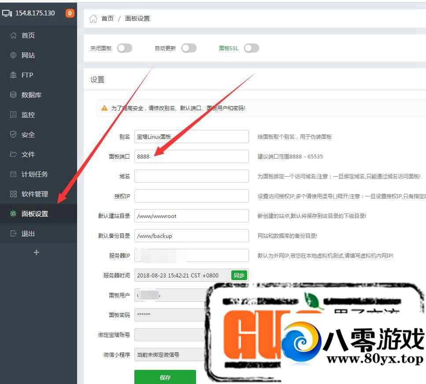The height and width of the screenshot is (384, 426).
Task: Click the calendar icon next to 计划任务
Action: (x=13, y=174)
